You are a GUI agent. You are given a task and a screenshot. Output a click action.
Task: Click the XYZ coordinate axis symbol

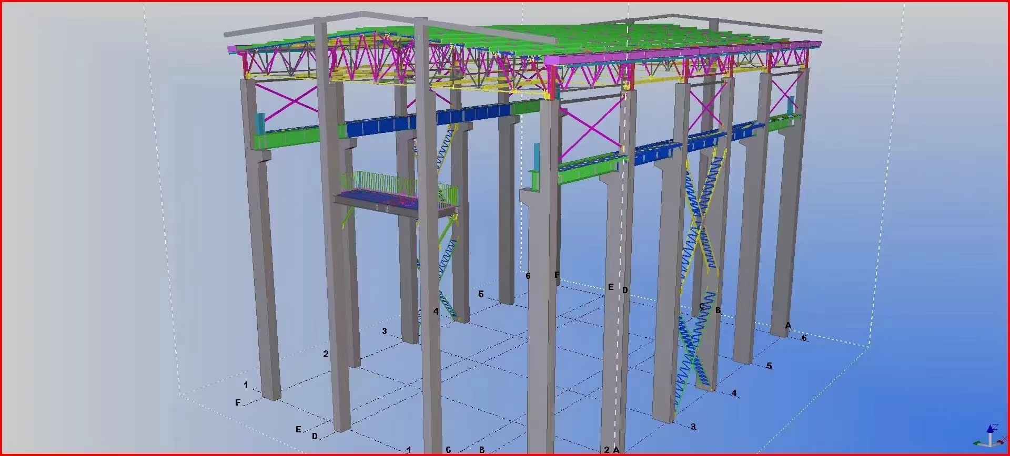(989, 437)
